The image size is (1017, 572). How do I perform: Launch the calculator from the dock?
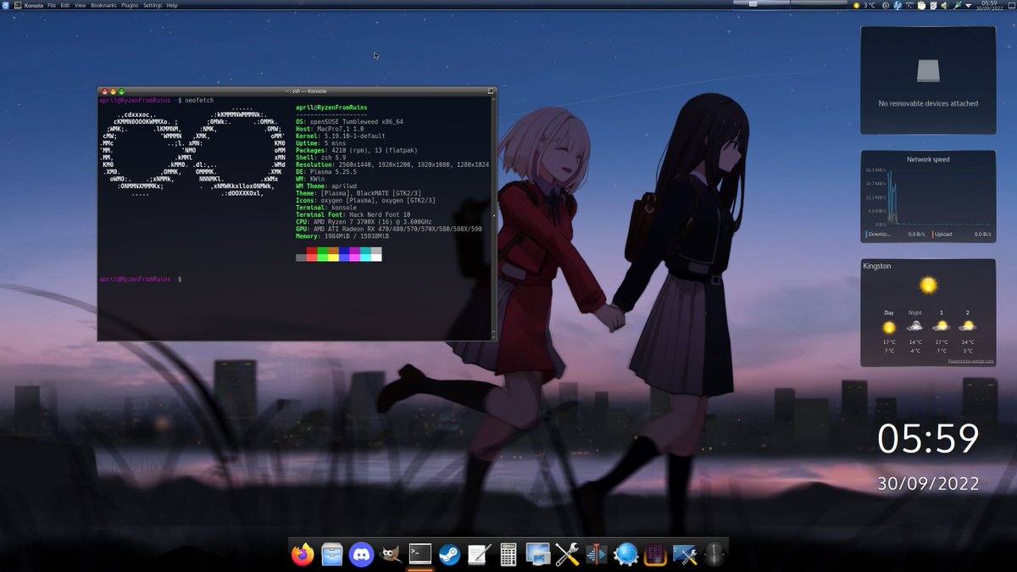(508, 555)
